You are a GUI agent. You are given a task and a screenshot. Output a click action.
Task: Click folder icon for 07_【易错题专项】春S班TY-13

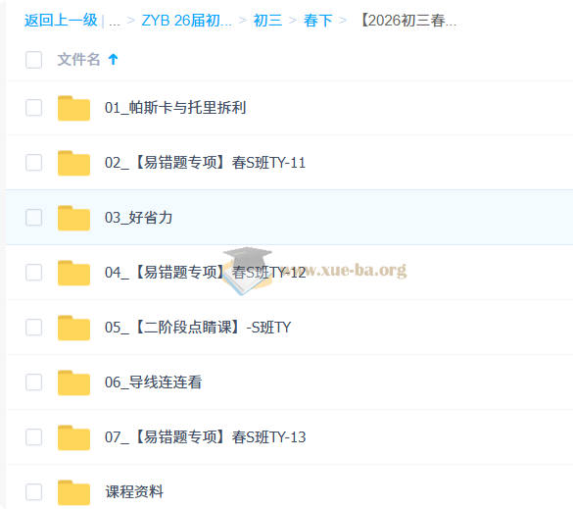73,437
